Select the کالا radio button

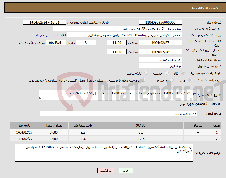[183, 73]
